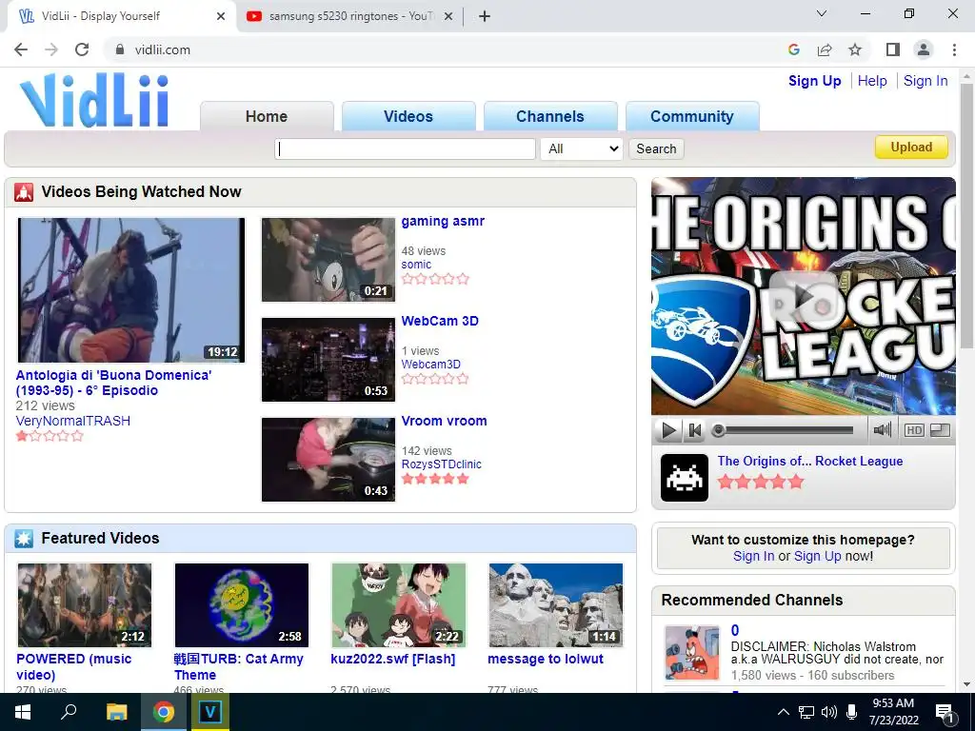The image size is (975, 731).
Task: Click Sign Up in the customize homepage box
Action: tap(817, 556)
